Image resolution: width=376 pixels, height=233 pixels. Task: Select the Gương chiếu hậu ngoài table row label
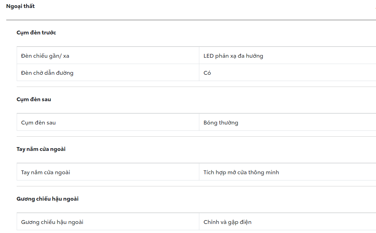(52, 222)
